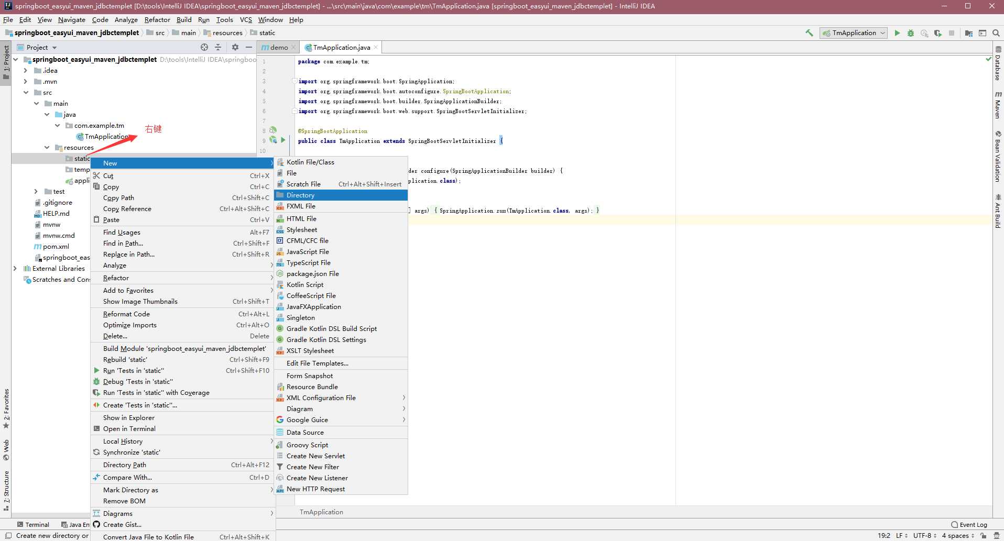Viewport: 1004px width, 541px height.
Task: Click the LF line separator in status bar
Action: 902,535
